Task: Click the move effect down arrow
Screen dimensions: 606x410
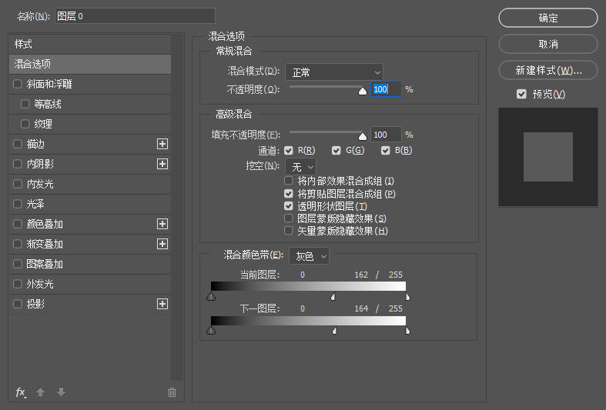Action: click(x=61, y=392)
